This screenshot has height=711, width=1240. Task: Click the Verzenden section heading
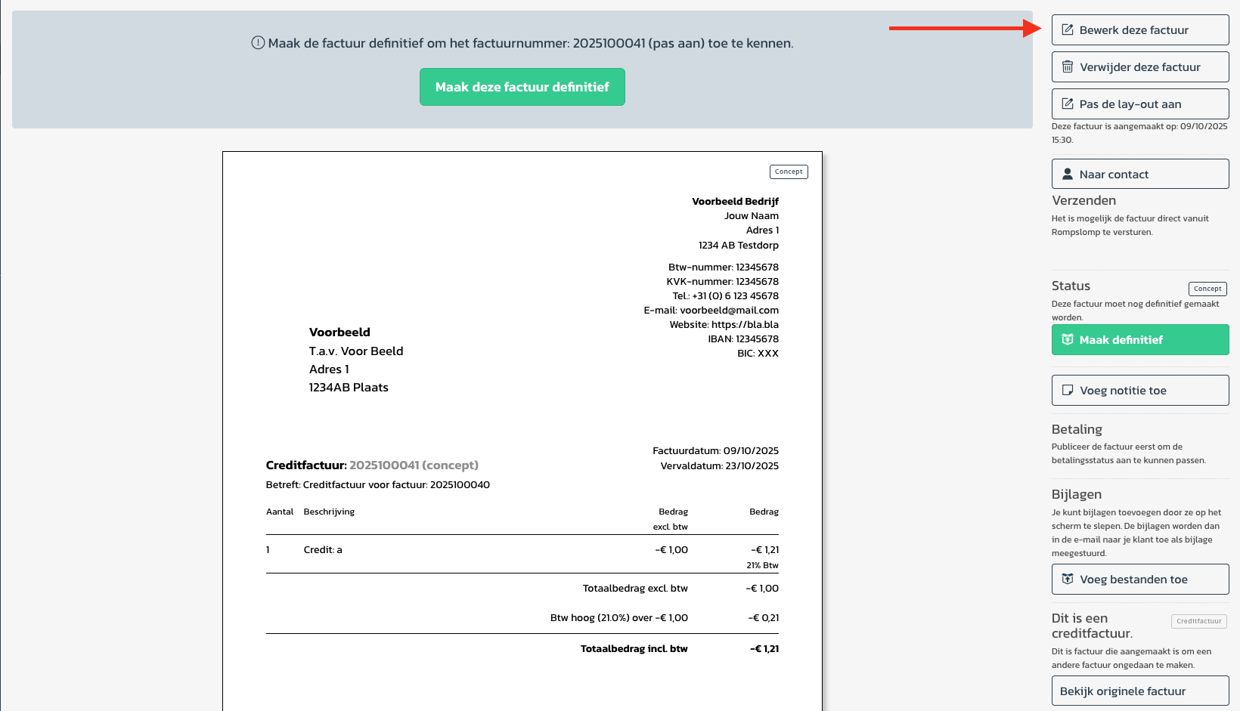1083,200
